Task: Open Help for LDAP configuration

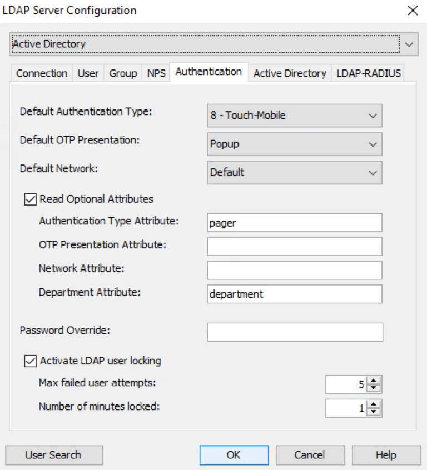Action: [x=386, y=455]
